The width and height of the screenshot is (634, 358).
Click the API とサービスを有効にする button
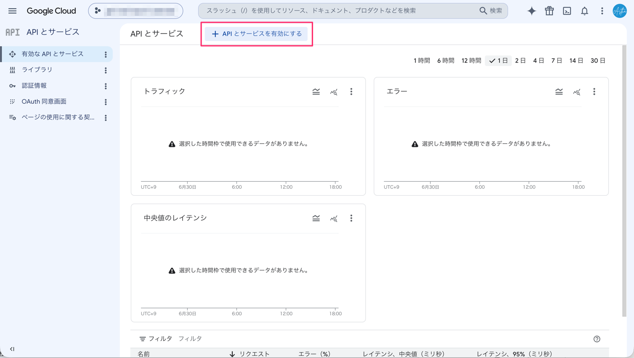(256, 34)
